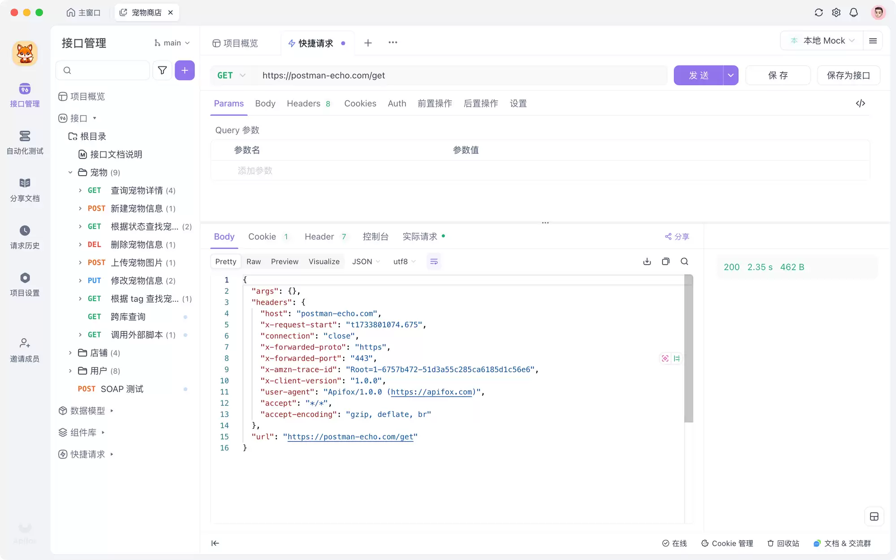Switch response view to Visualize
The image size is (896, 560).
click(x=324, y=262)
